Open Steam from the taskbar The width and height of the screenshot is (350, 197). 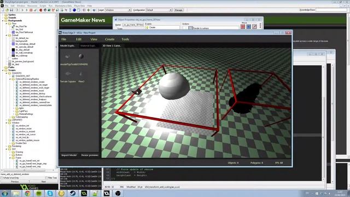[73, 193]
